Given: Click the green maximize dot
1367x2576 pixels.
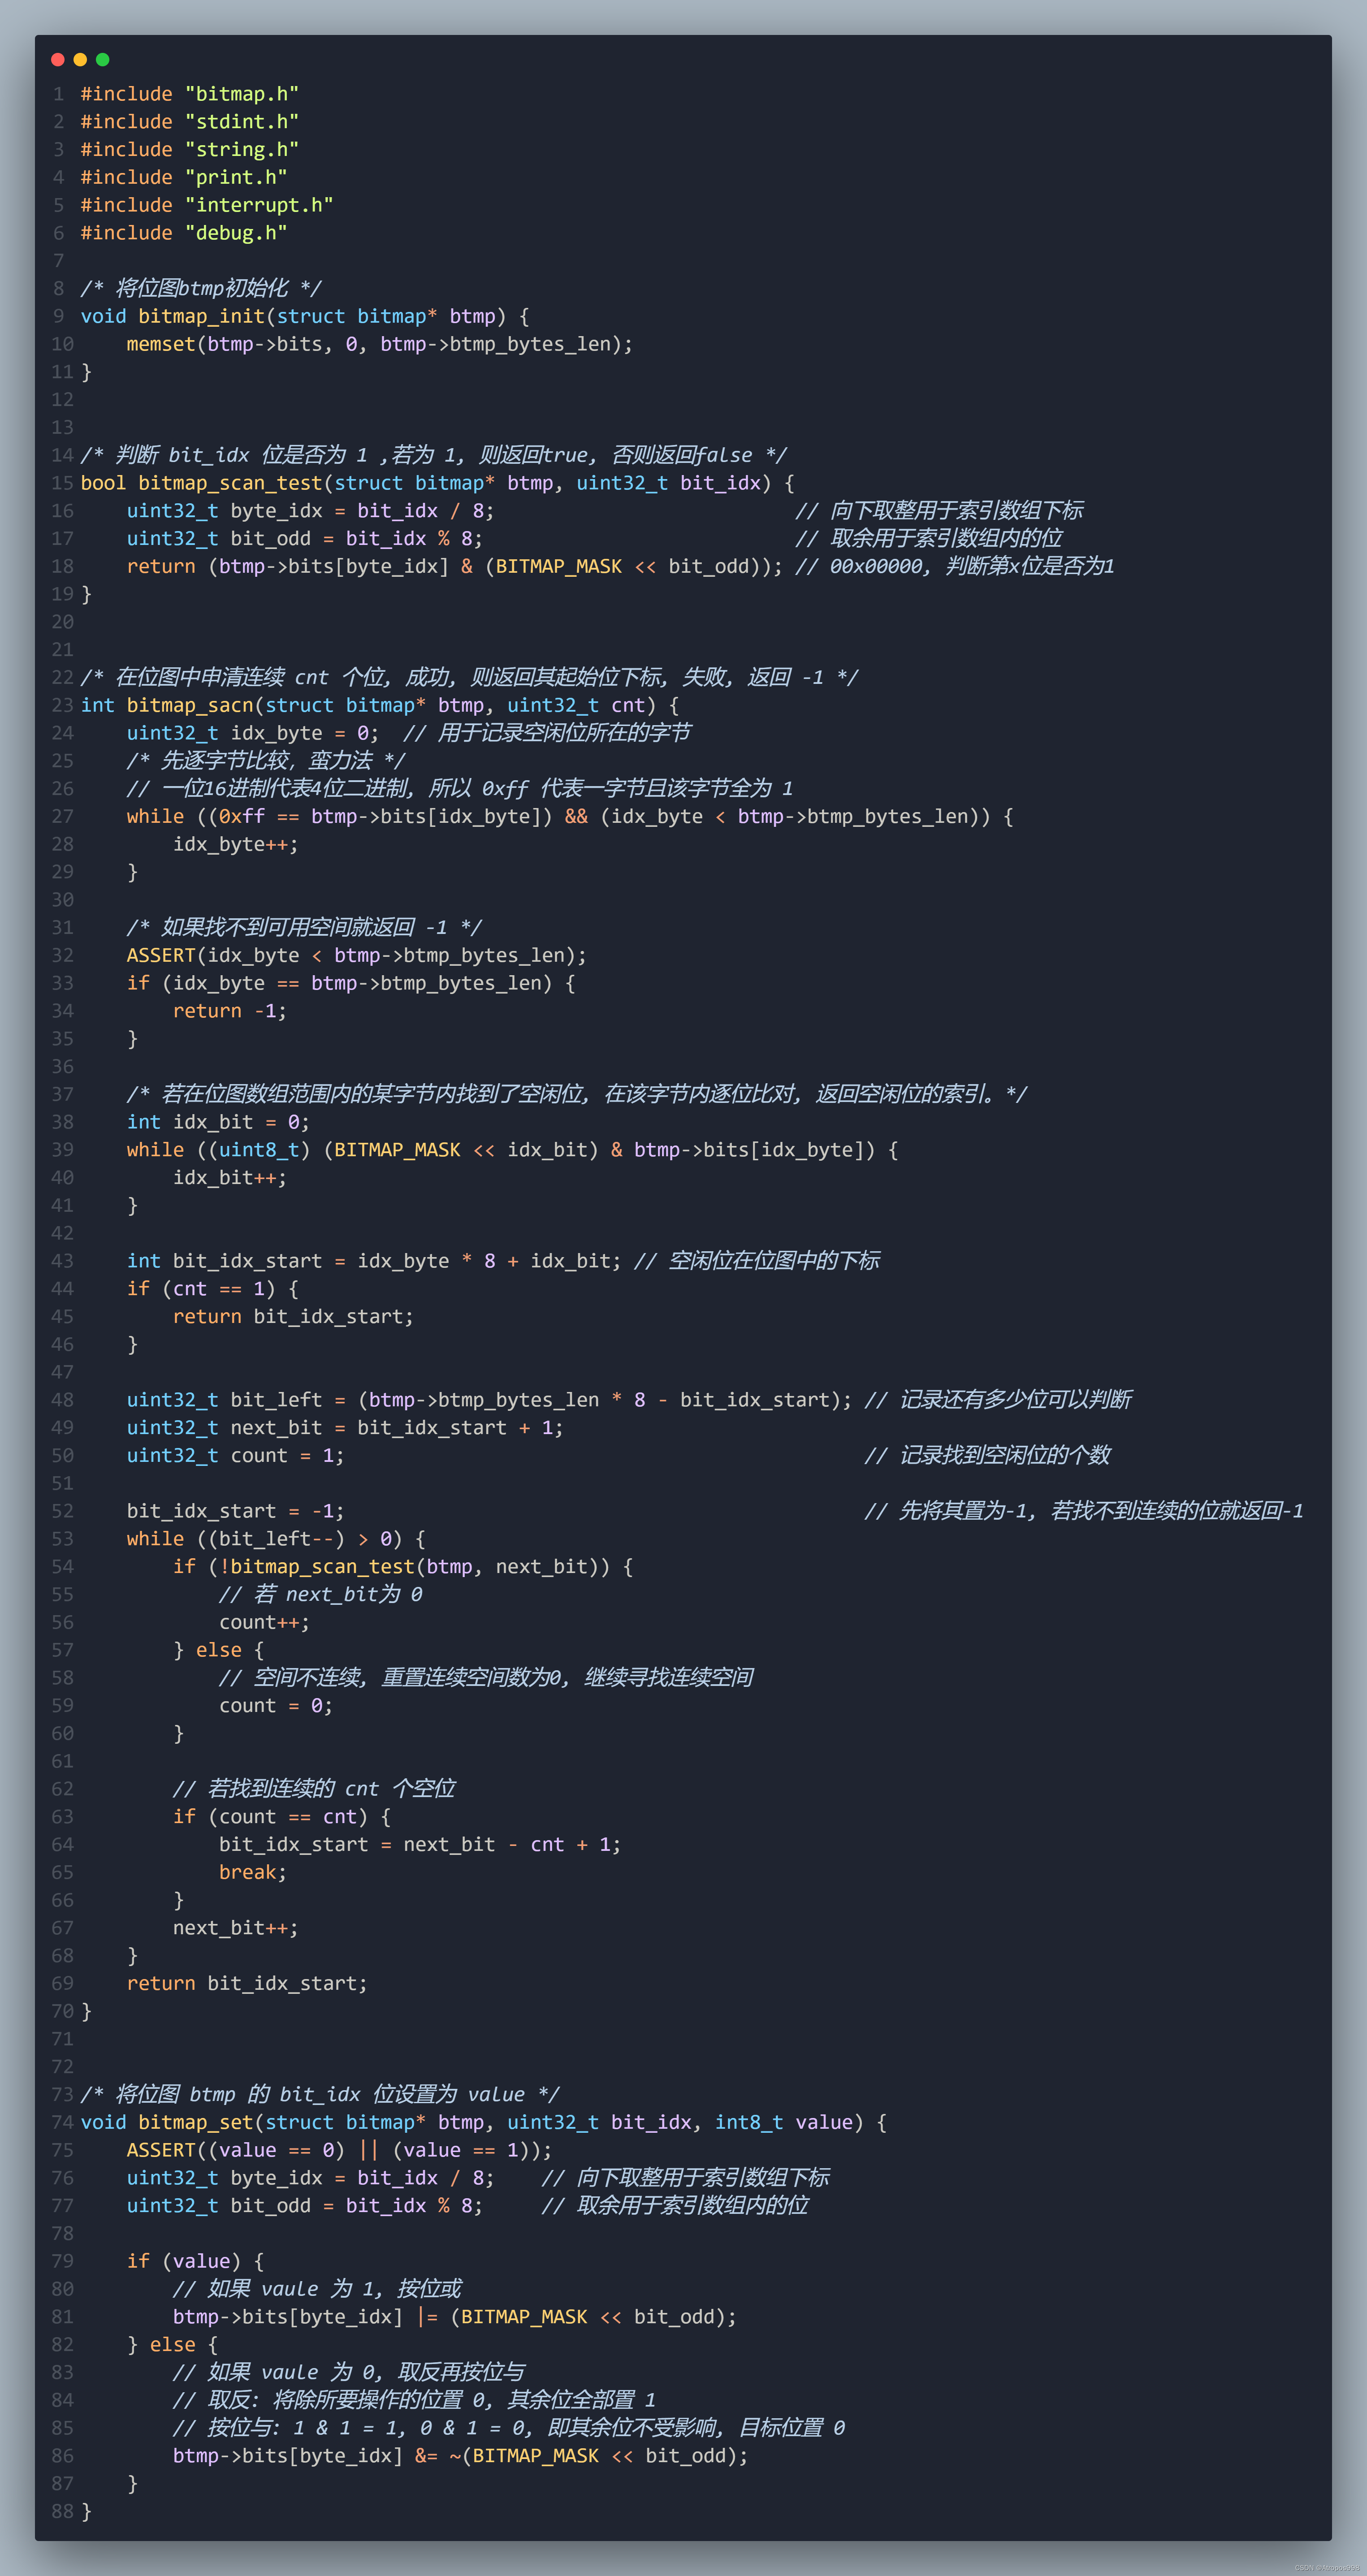Looking at the screenshot, I should (102, 60).
